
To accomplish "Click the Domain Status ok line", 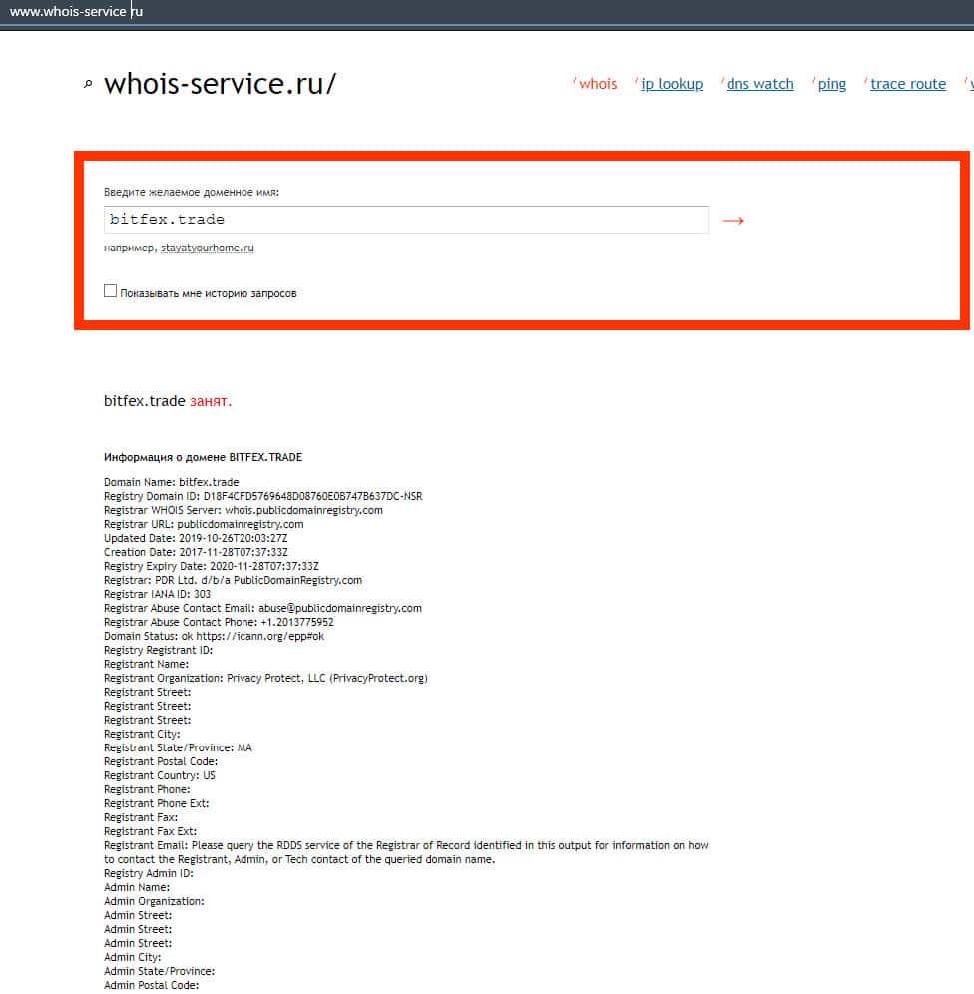I will [x=214, y=636].
